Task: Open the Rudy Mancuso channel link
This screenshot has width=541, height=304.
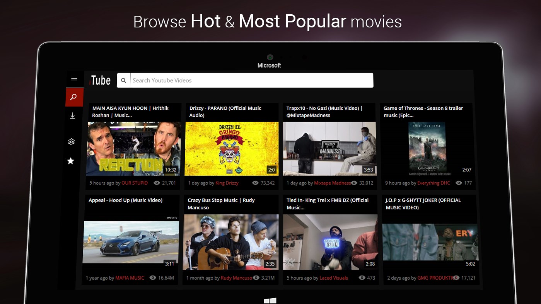Action: click(236, 278)
